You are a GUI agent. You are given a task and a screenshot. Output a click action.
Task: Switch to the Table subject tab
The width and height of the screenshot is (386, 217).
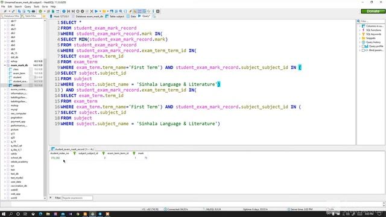pyautogui.click(x=115, y=16)
